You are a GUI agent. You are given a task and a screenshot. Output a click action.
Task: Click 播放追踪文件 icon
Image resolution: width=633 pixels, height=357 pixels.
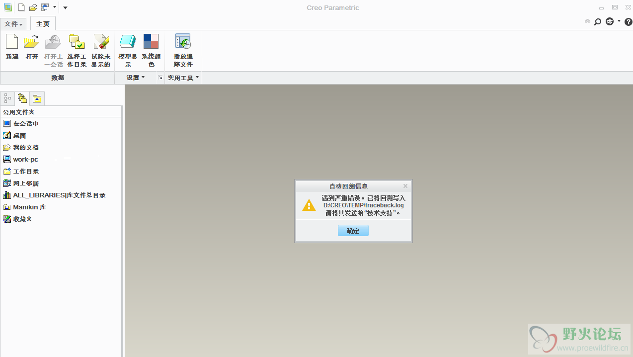(x=183, y=42)
